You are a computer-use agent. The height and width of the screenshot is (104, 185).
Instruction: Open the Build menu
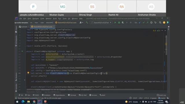55,18
